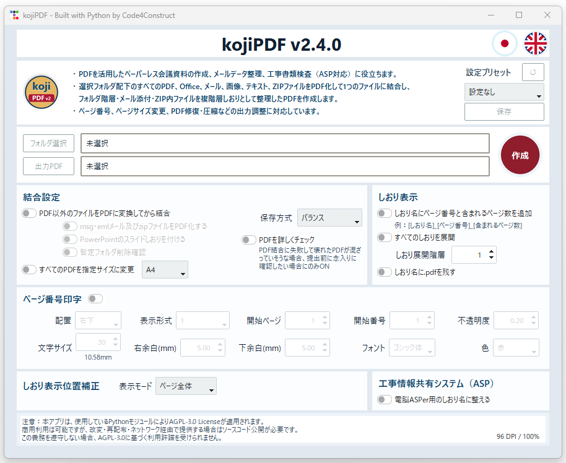Open the 配置 dropdown showing 右下
Screen dimensions: 566x463
pyautogui.click(x=98, y=321)
